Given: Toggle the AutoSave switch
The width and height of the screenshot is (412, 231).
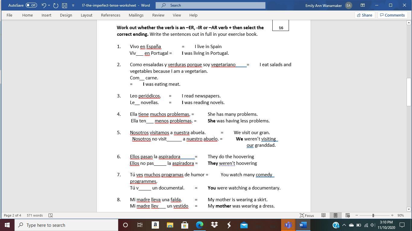Looking at the screenshot, I should [31, 5].
